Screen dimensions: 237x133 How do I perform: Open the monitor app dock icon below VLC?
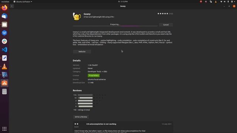[4, 75]
